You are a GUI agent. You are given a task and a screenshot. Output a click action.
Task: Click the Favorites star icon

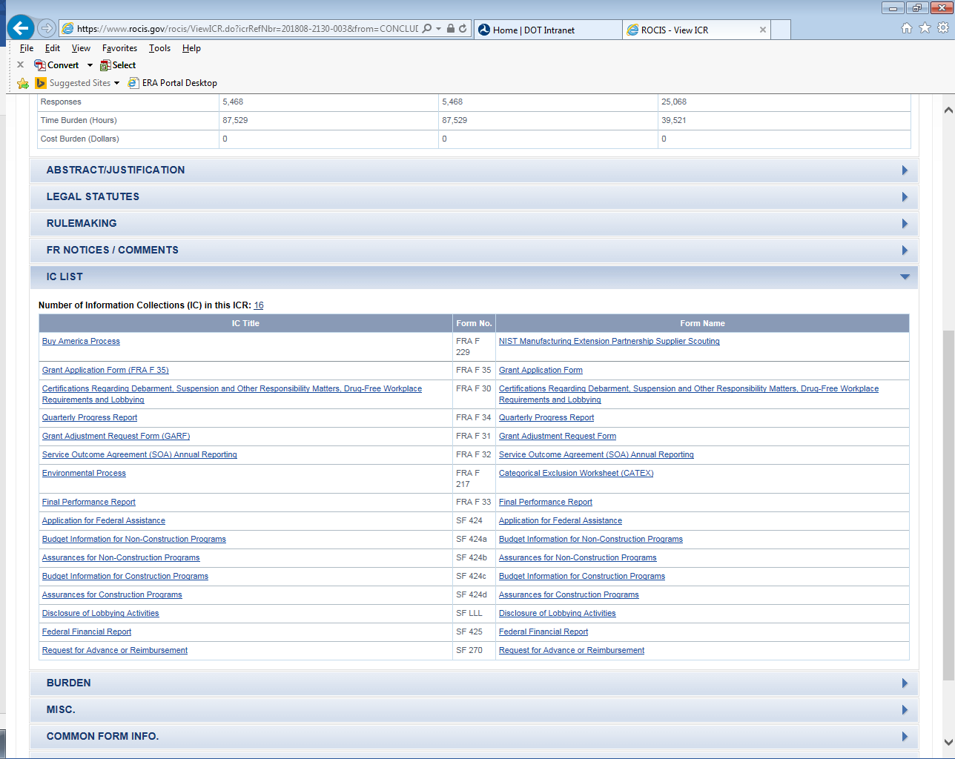pyautogui.click(x=925, y=28)
